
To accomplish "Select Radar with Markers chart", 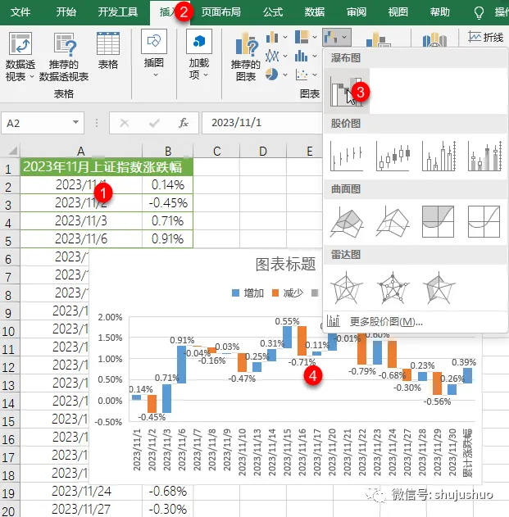I will (x=393, y=288).
